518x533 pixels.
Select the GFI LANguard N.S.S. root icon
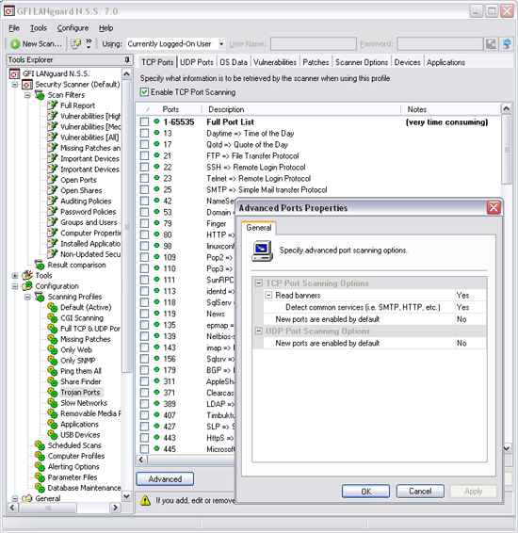point(14,73)
